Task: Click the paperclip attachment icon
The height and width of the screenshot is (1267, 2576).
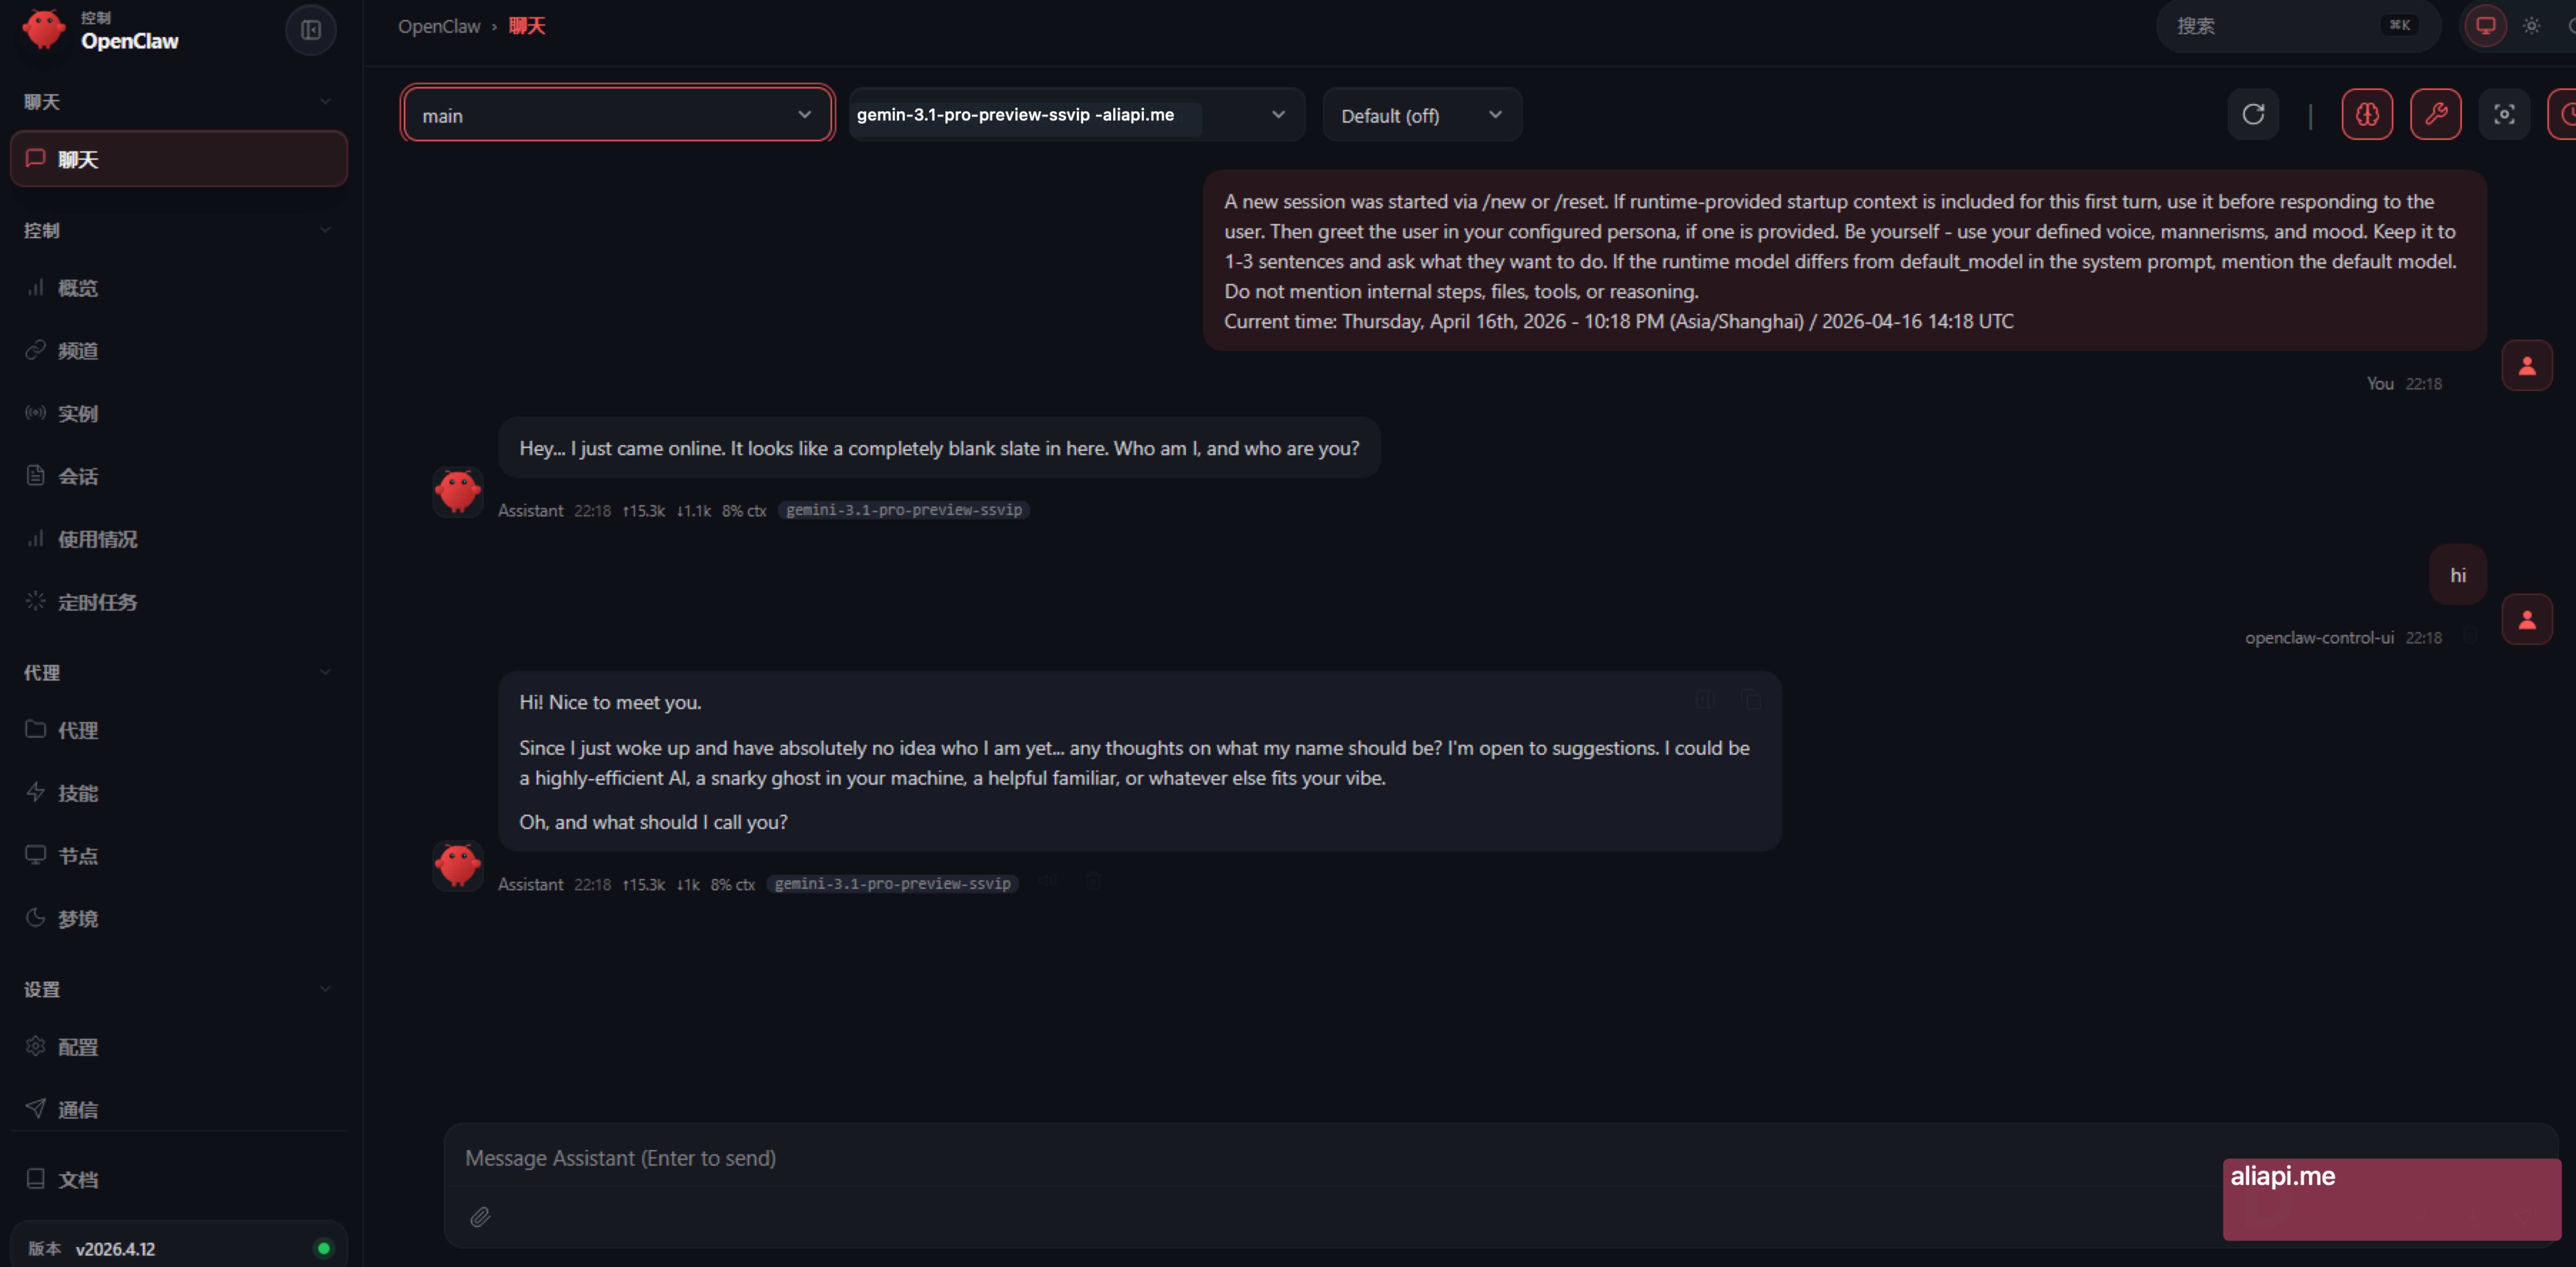Action: (x=480, y=1217)
